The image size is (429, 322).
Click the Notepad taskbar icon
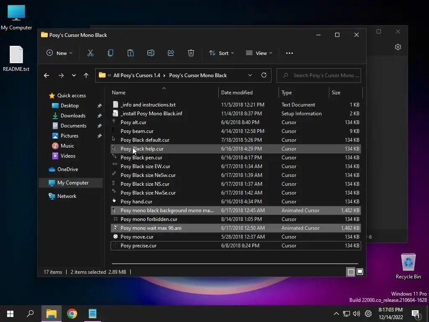click(93, 314)
